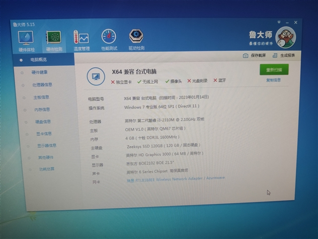
Task: Minimize the 鲁大师 window
Action: [x=287, y=22]
